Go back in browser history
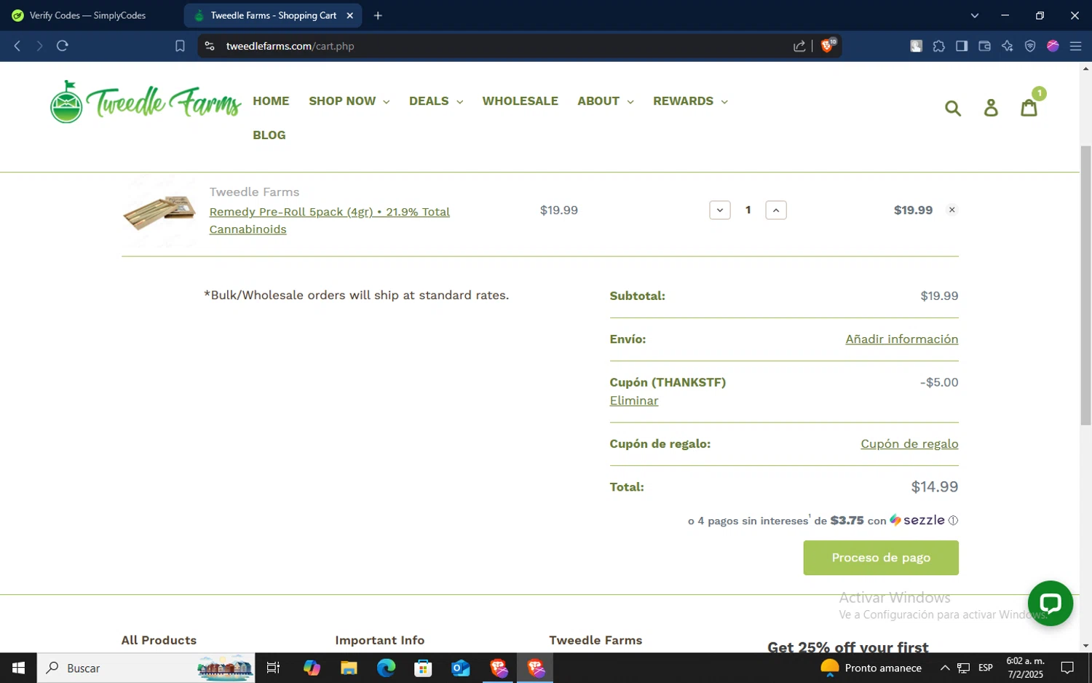The height and width of the screenshot is (683, 1092). click(x=17, y=46)
